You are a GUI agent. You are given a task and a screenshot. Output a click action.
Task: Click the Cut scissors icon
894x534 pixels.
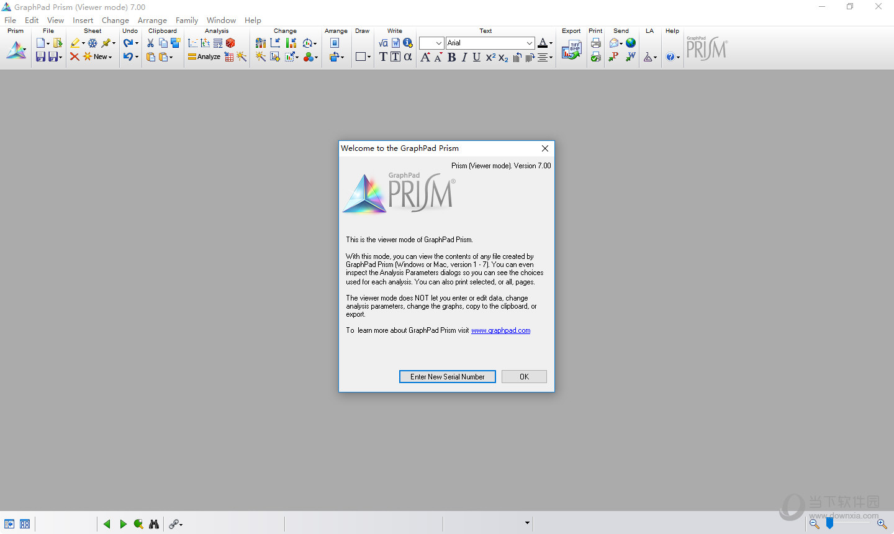click(x=150, y=43)
